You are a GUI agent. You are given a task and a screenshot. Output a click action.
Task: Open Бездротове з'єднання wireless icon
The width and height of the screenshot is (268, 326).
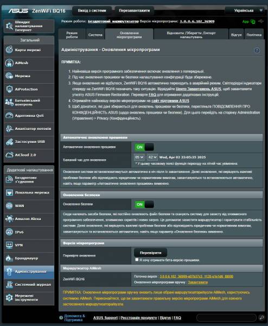pyautogui.click(x=9, y=180)
